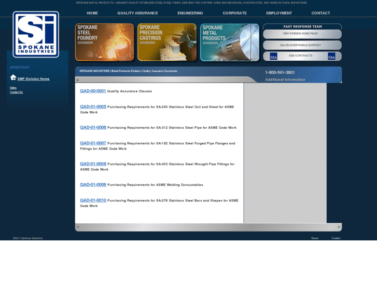Open document QAD-01-0006 link
The image size is (377, 283).
click(x=93, y=127)
